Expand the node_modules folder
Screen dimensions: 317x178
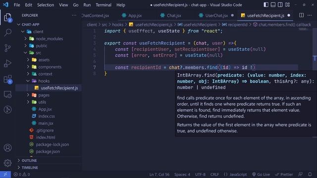point(25,39)
